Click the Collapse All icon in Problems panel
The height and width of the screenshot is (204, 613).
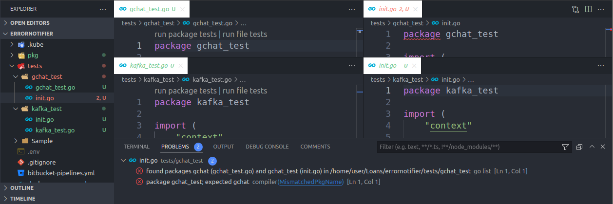[579, 147]
